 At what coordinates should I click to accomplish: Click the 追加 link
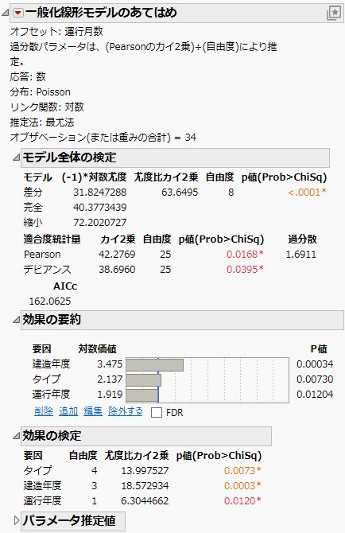68,411
